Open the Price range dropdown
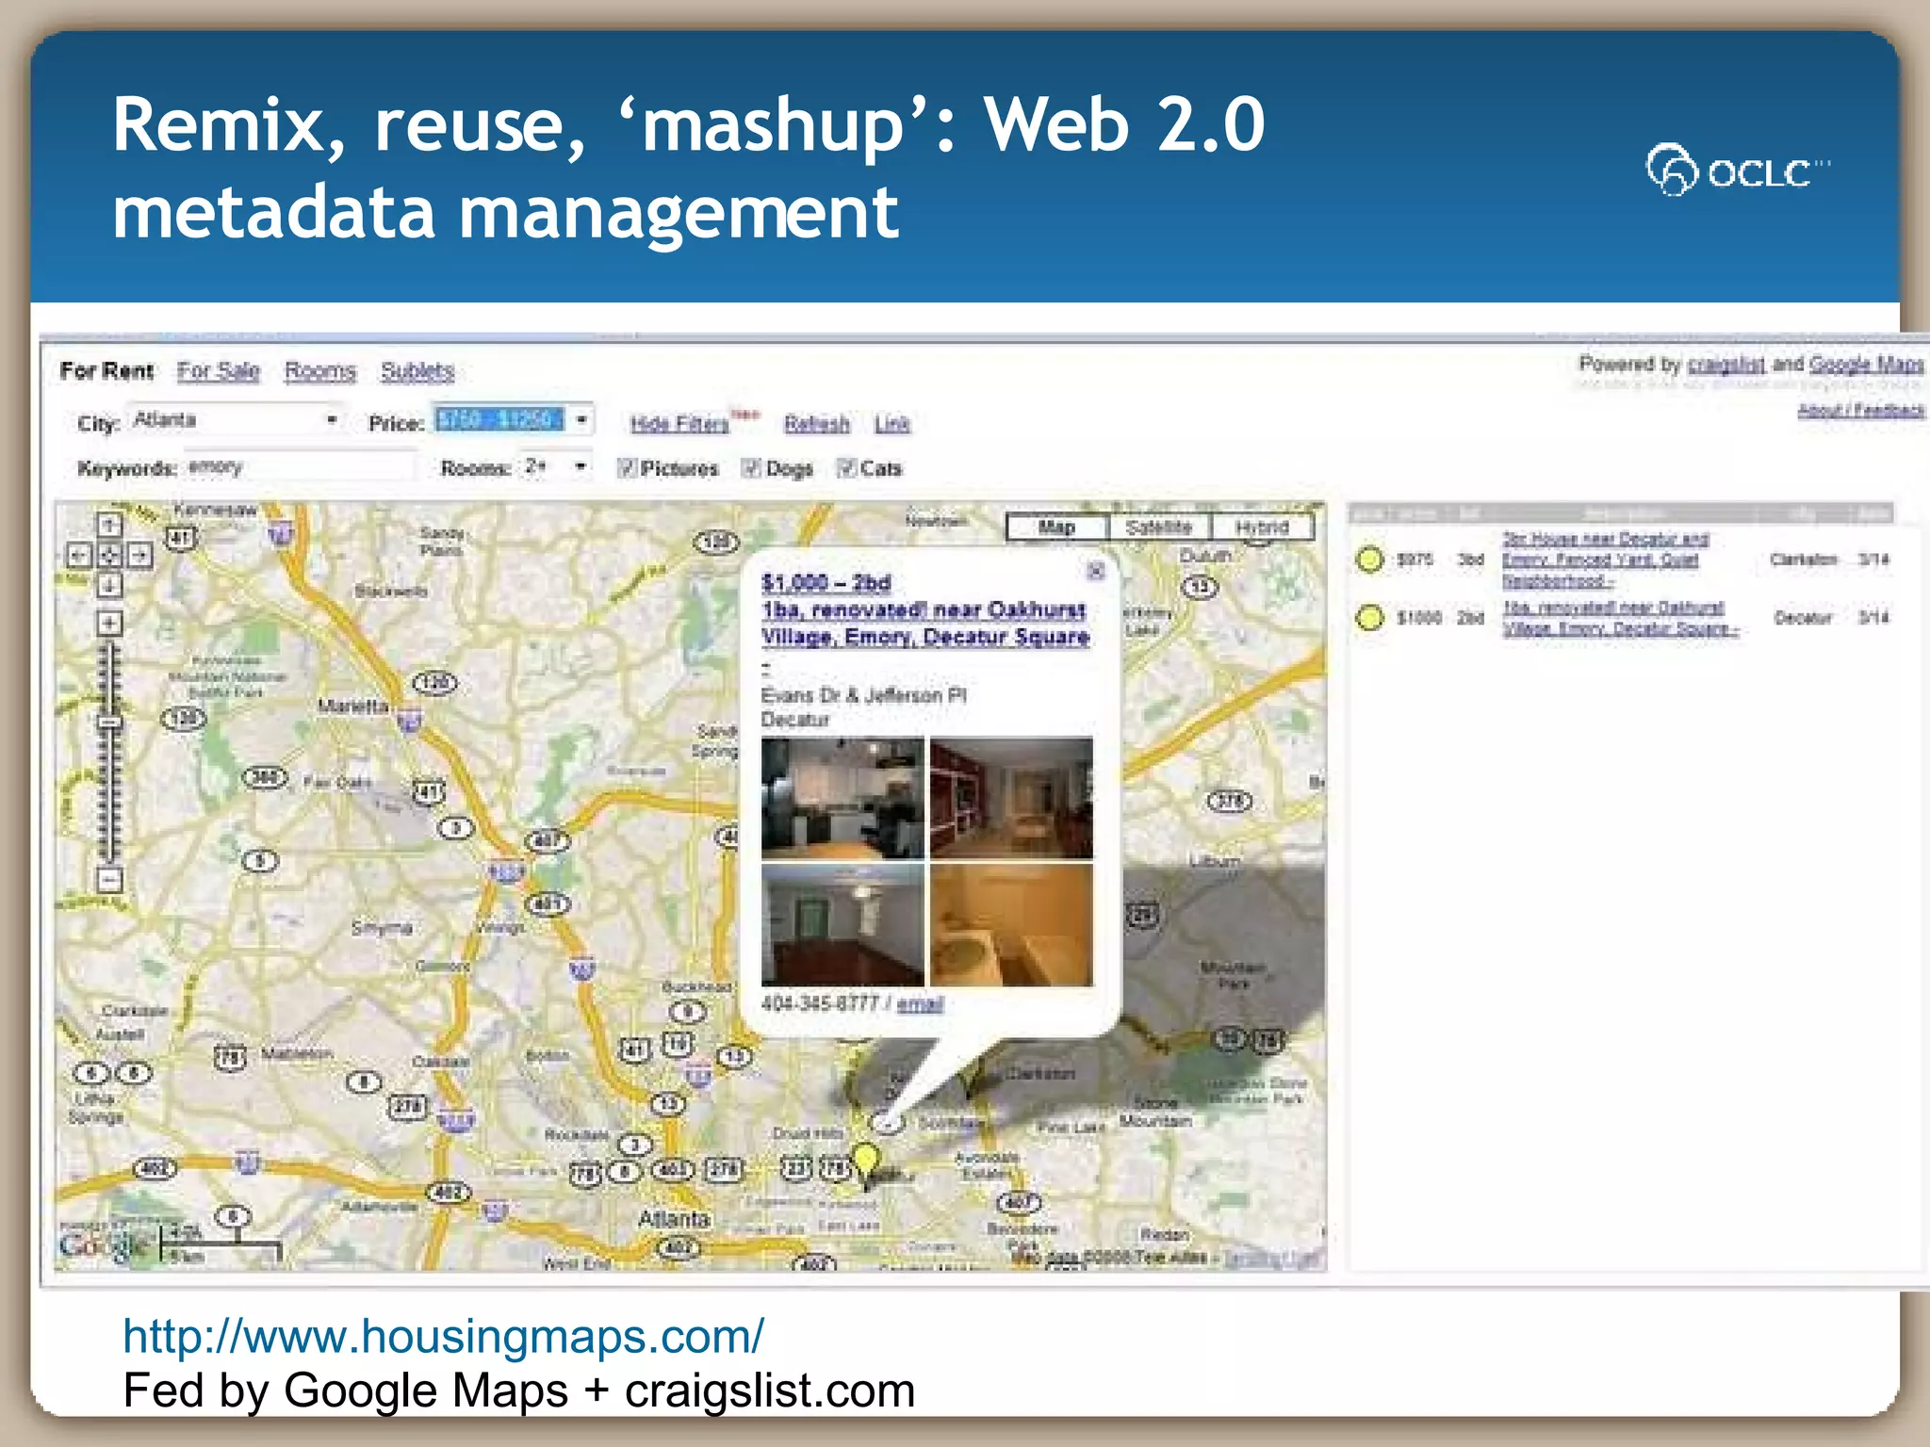The image size is (1930, 1447). 514,420
